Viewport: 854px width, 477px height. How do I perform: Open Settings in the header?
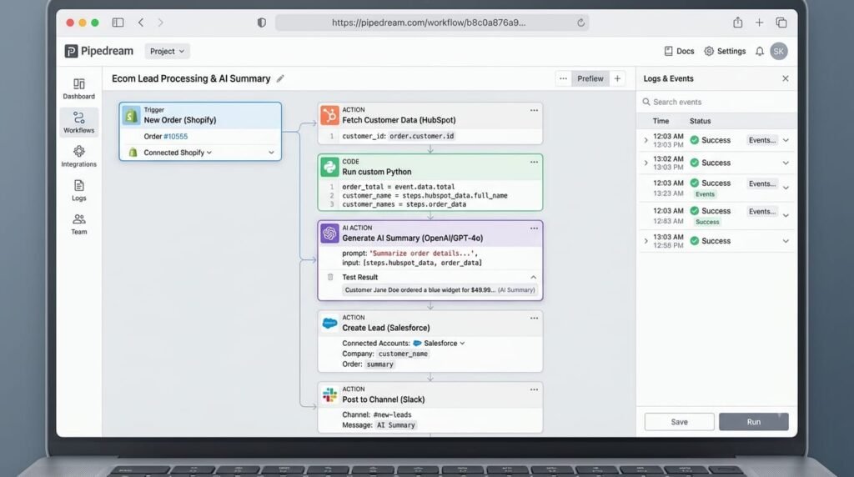725,51
